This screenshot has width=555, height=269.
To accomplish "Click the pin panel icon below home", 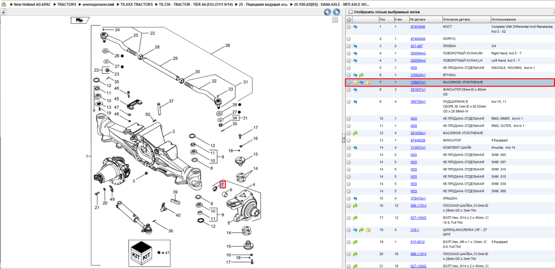I will [x=3, y=12].
